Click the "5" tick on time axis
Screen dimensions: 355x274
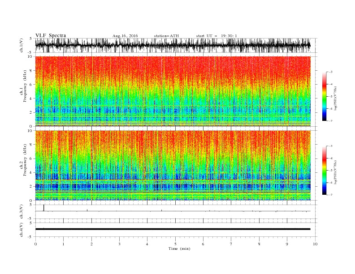pos(175,244)
